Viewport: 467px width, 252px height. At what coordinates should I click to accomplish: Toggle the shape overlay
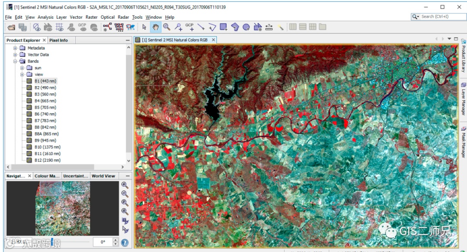48,27
